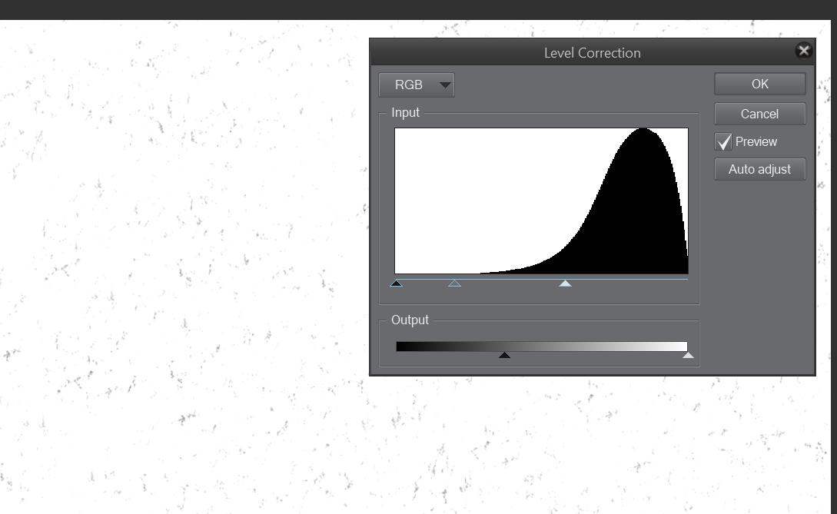The image size is (837, 514).
Task: Close the Level Correction dialog
Action: (804, 50)
